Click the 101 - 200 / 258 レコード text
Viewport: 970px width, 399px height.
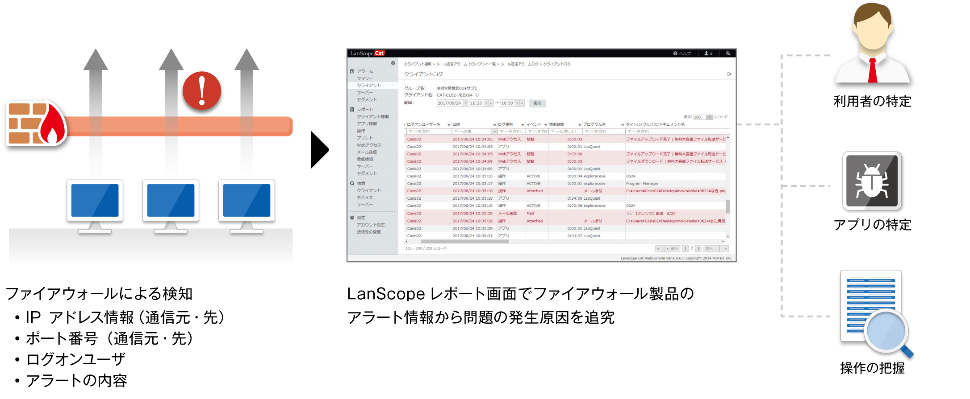[x=426, y=248]
